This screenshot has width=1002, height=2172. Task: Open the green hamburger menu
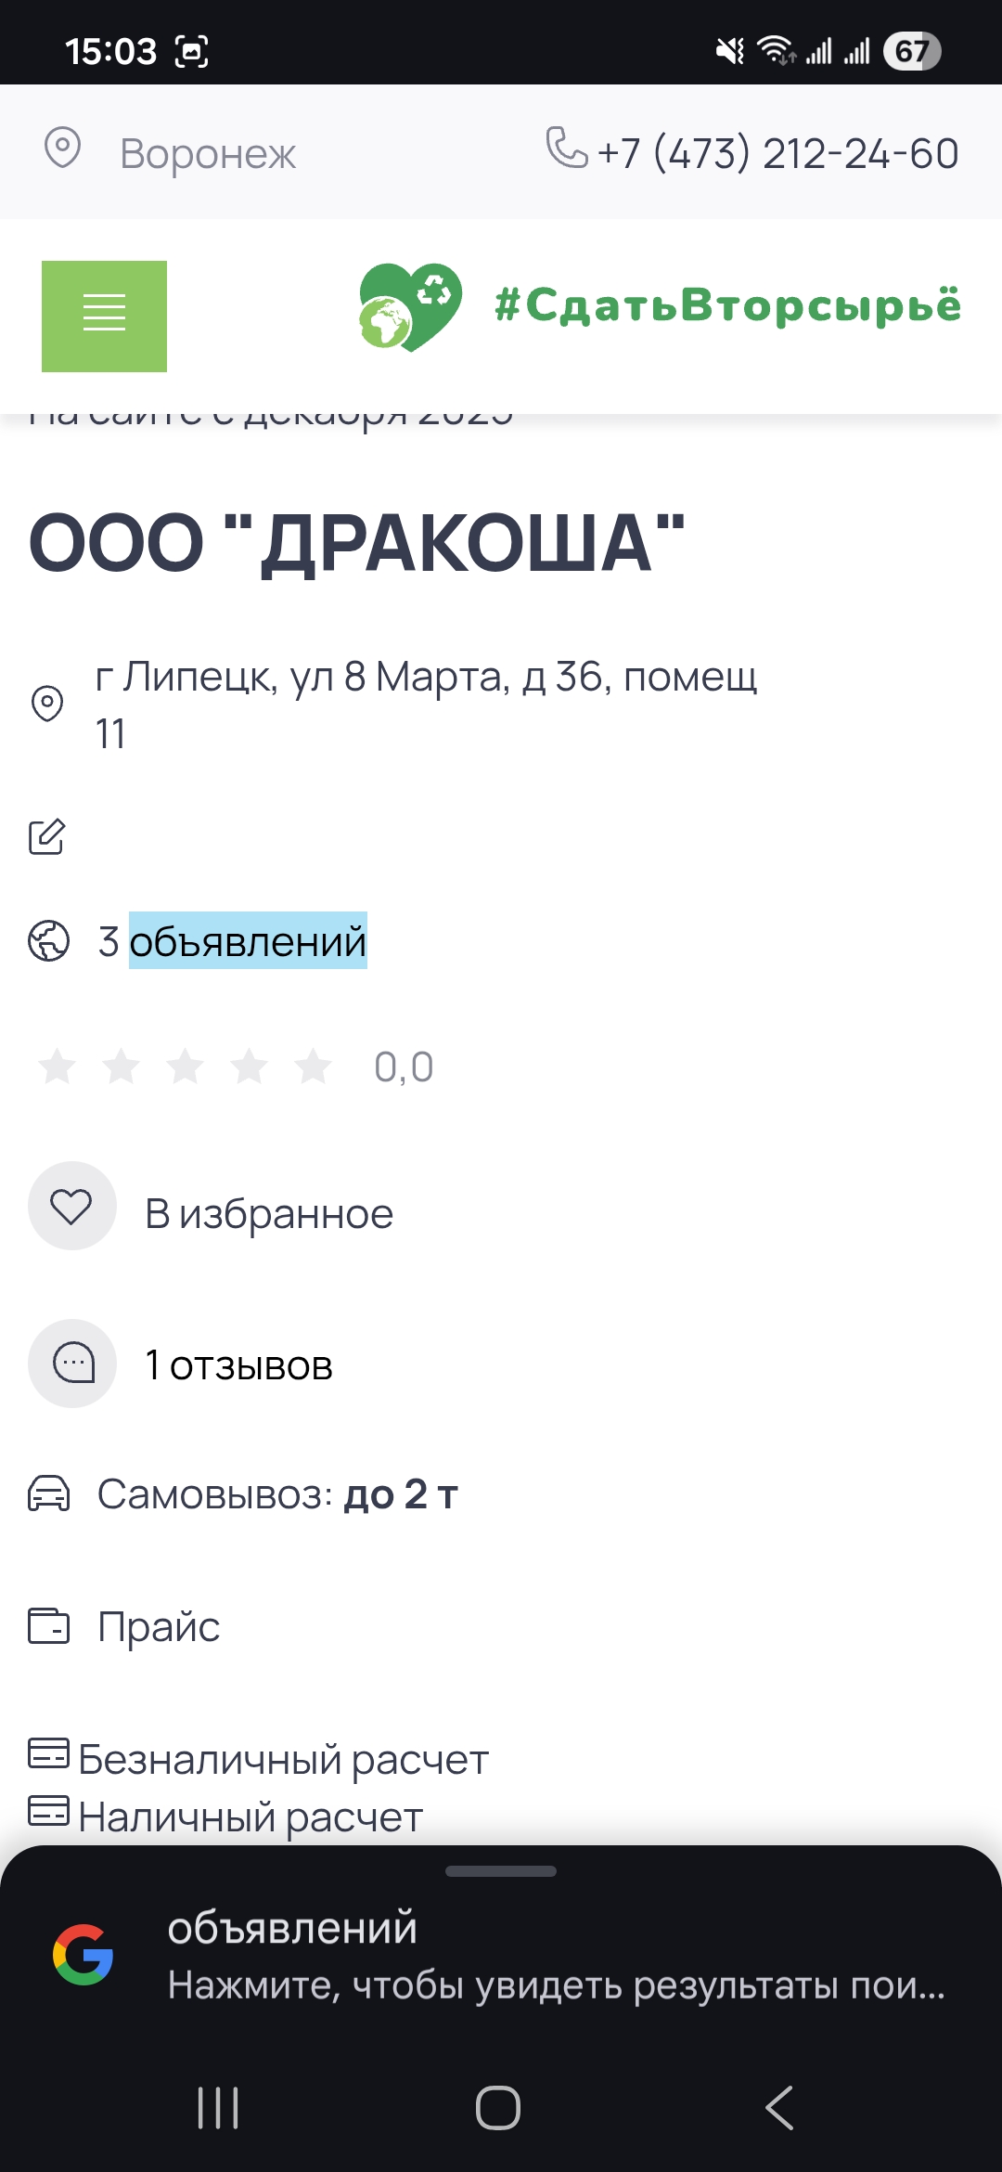104,316
